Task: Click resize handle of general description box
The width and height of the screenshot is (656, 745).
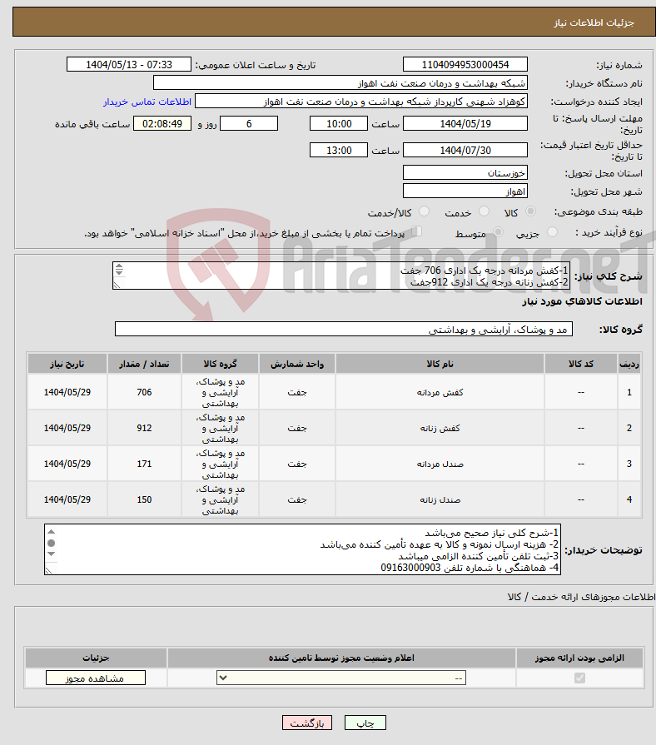Action: (x=117, y=285)
